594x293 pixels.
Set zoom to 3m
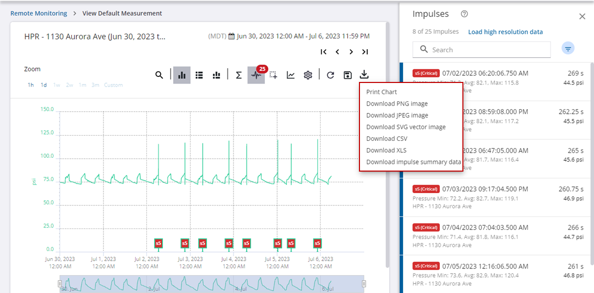pyautogui.click(x=95, y=85)
